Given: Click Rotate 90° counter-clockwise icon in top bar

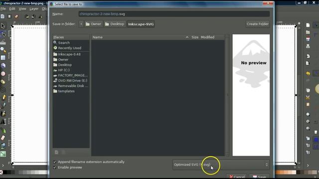Looking at the screenshot, I should (x=26, y=16).
